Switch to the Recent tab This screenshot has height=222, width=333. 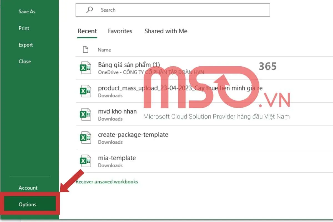click(x=87, y=31)
